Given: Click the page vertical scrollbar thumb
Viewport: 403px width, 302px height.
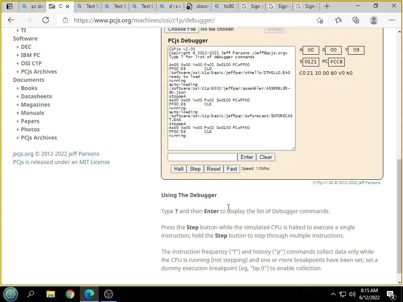Looking at the screenshot, I should pyautogui.click(x=399, y=216).
